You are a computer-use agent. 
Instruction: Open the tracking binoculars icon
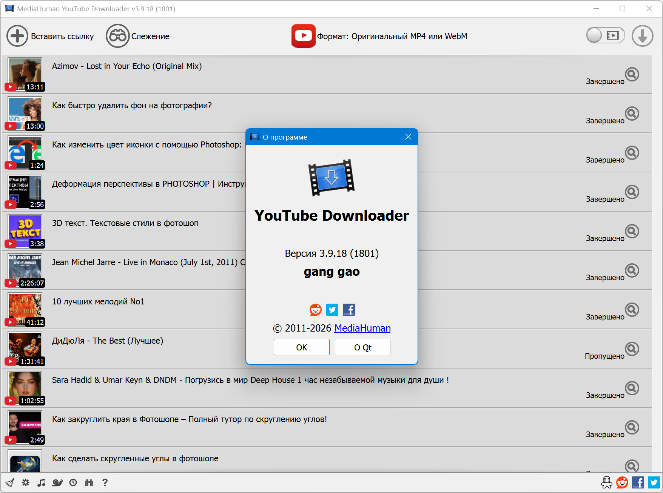pyautogui.click(x=117, y=36)
